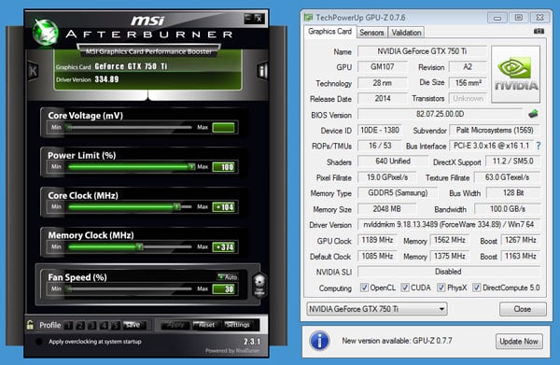Screen dimensions: 560x365
Task: Select Afterburner profile slot 5
Action: [x=116, y=325]
